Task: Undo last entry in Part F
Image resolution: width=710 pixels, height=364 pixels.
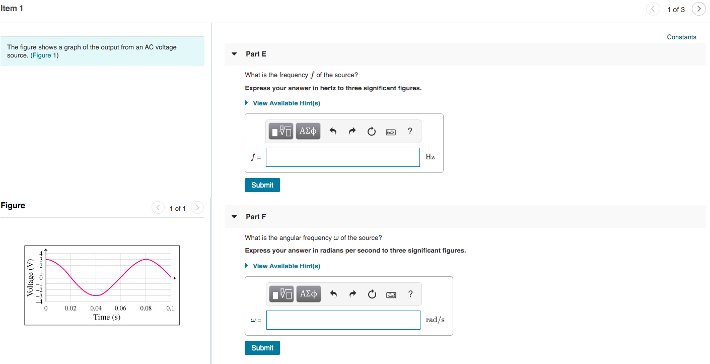Action: 333,294
